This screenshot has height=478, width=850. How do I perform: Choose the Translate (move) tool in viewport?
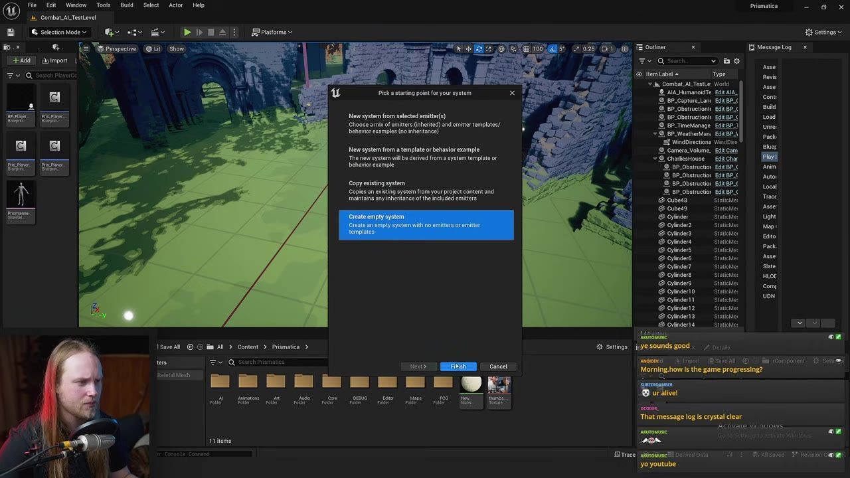tap(468, 48)
